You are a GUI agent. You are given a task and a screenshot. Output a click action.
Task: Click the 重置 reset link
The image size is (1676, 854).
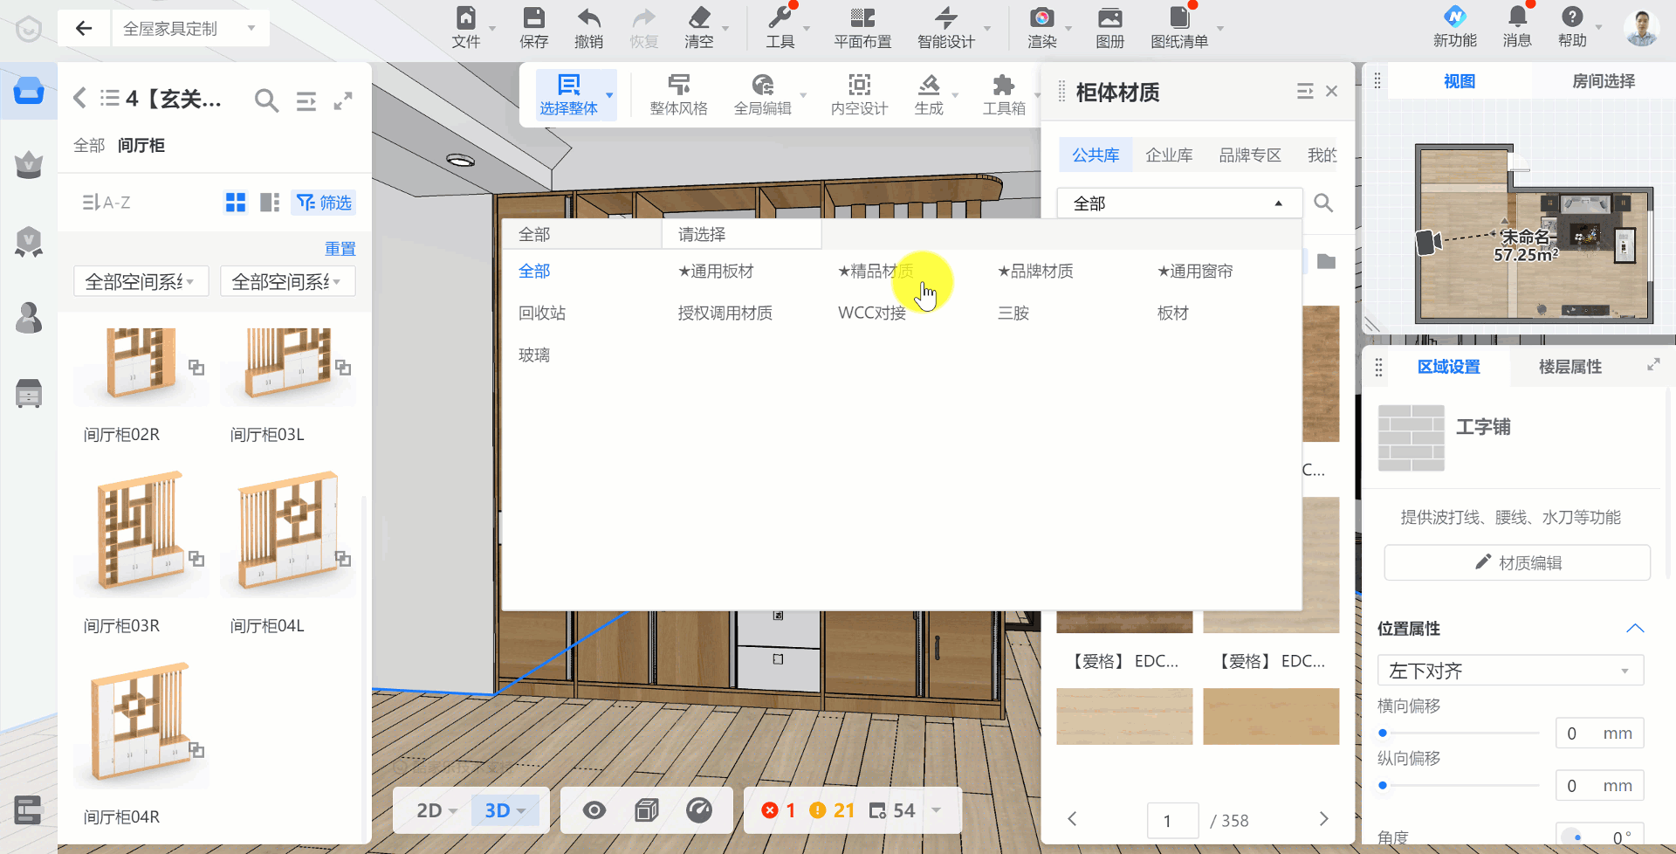pyautogui.click(x=340, y=249)
